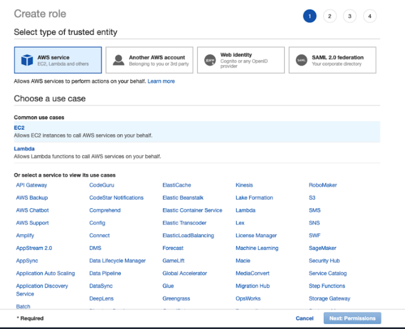This screenshot has width=405, height=329.
Task: Select ElasticLoadBalancing service
Action: (x=188, y=236)
